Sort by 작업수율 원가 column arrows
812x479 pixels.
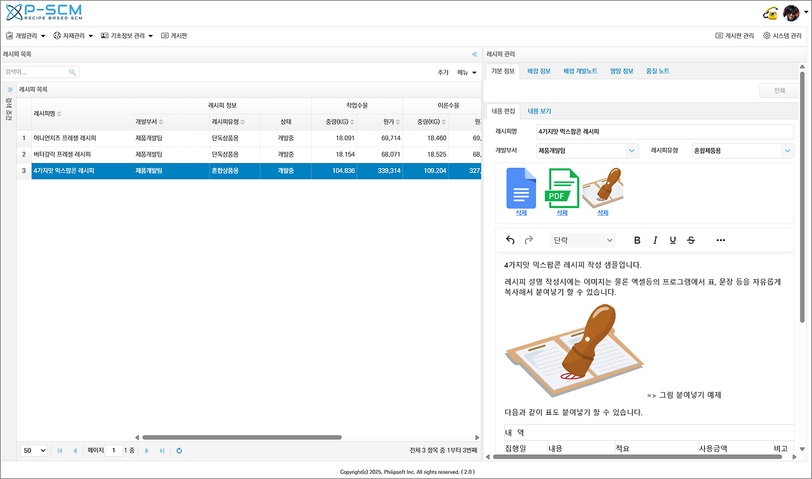[x=397, y=122]
